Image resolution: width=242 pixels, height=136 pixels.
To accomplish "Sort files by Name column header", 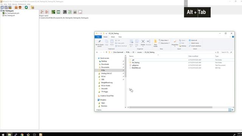I will tap(131, 56).
